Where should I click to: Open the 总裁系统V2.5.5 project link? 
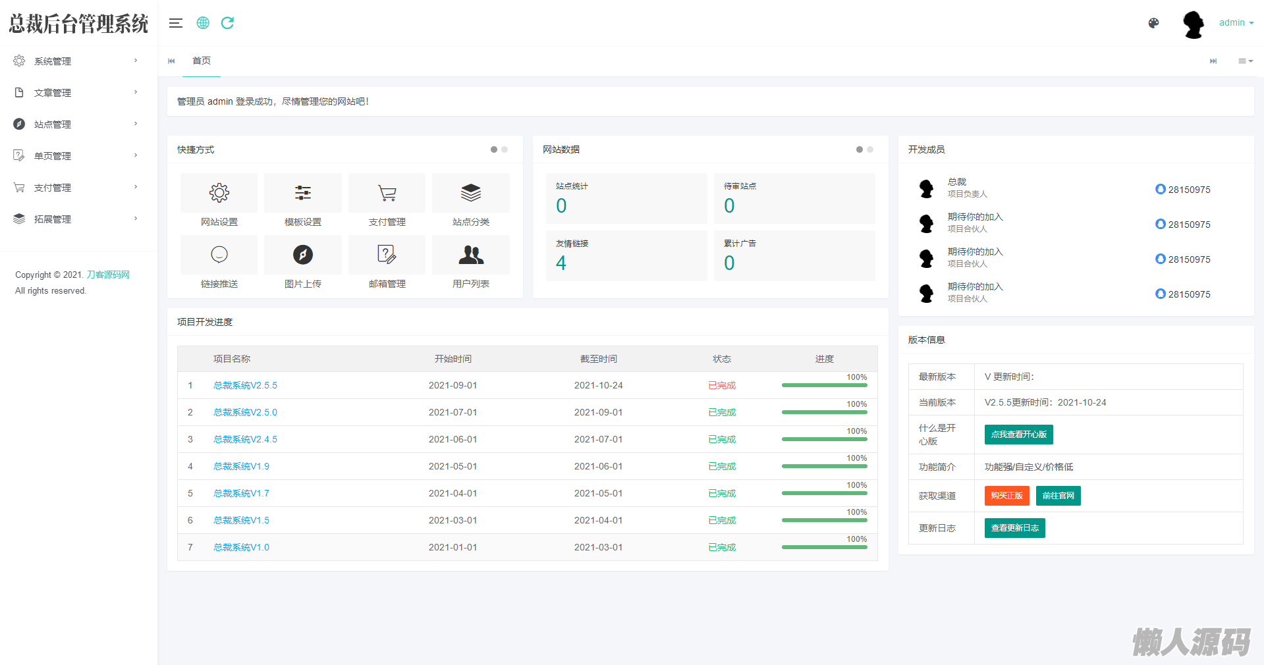(245, 385)
